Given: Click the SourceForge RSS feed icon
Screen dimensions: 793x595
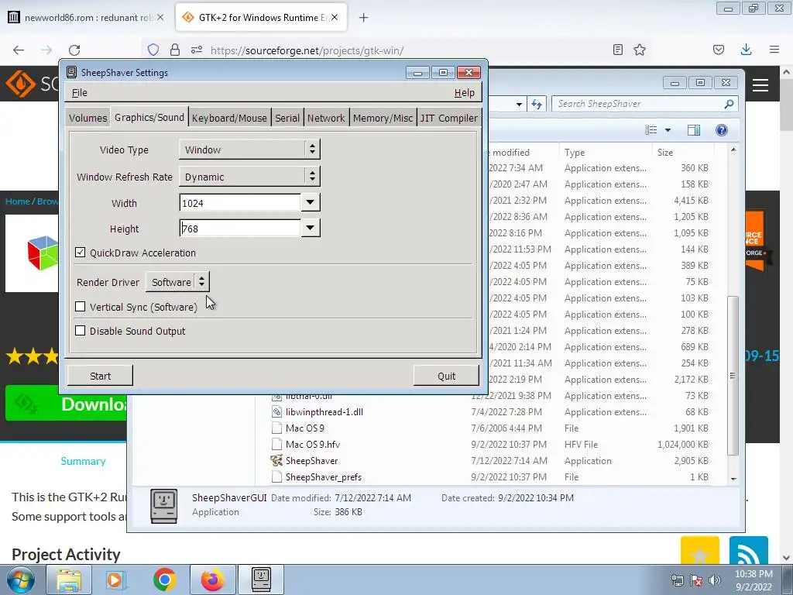Looking at the screenshot, I should (x=749, y=551).
